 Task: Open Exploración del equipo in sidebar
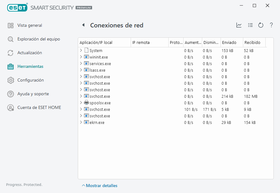click(x=39, y=39)
